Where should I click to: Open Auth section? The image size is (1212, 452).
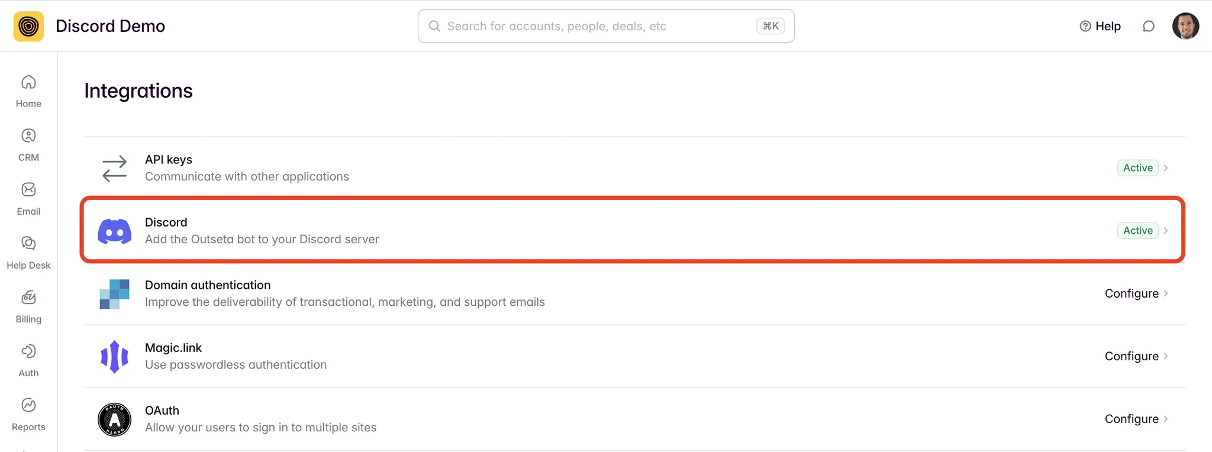click(28, 360)
